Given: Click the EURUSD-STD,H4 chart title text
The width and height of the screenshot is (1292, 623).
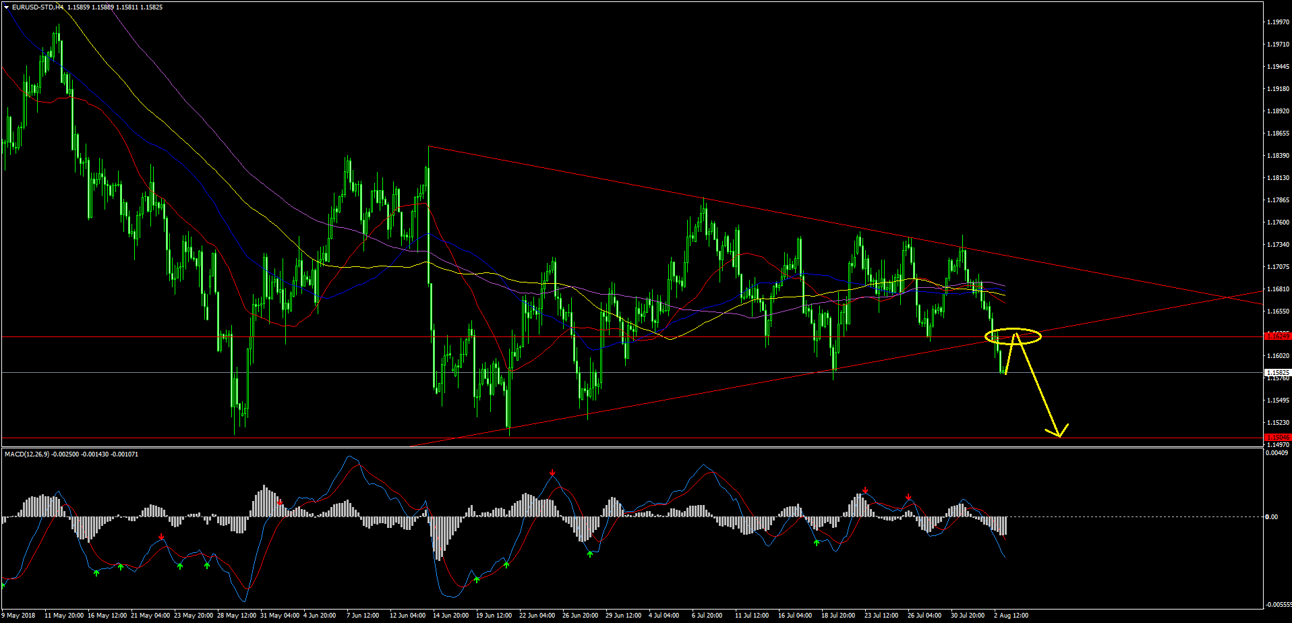Looking at the screenshot, I should tap(38, 7).
